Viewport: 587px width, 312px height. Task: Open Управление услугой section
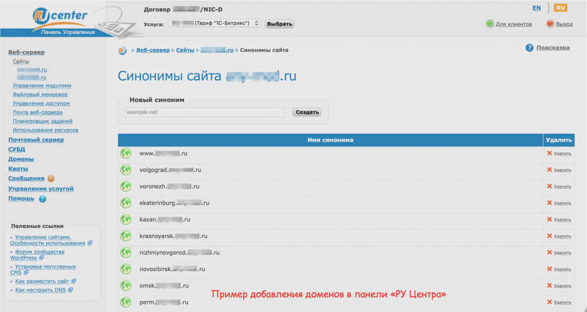(41, 189)
